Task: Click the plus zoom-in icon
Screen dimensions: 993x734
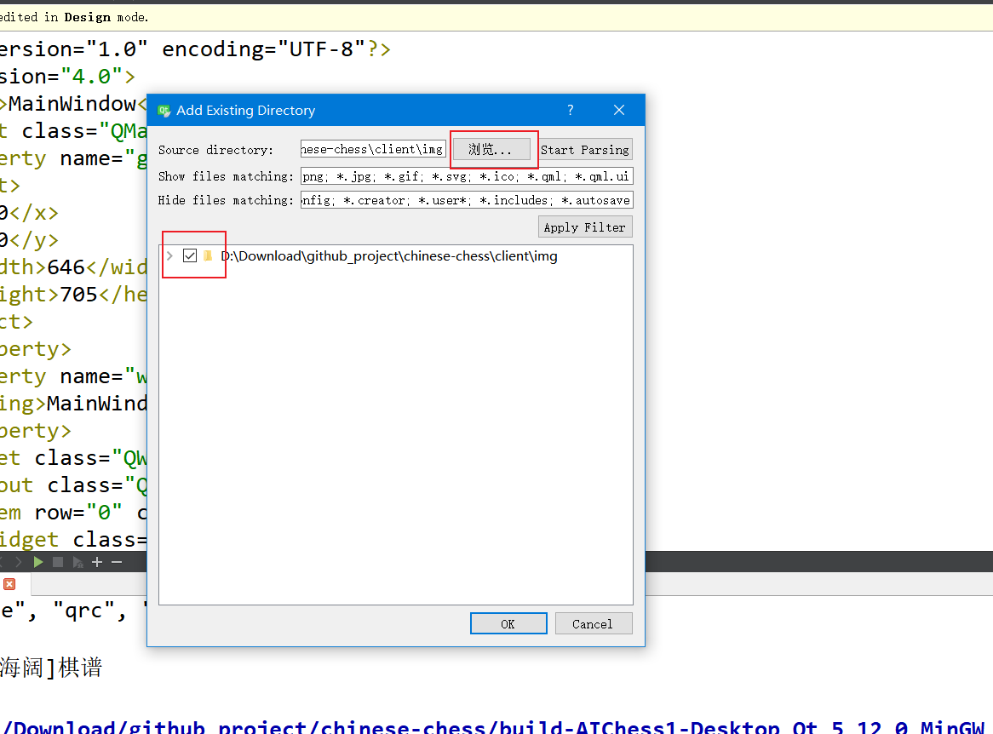Action: [x=97, y=562]
